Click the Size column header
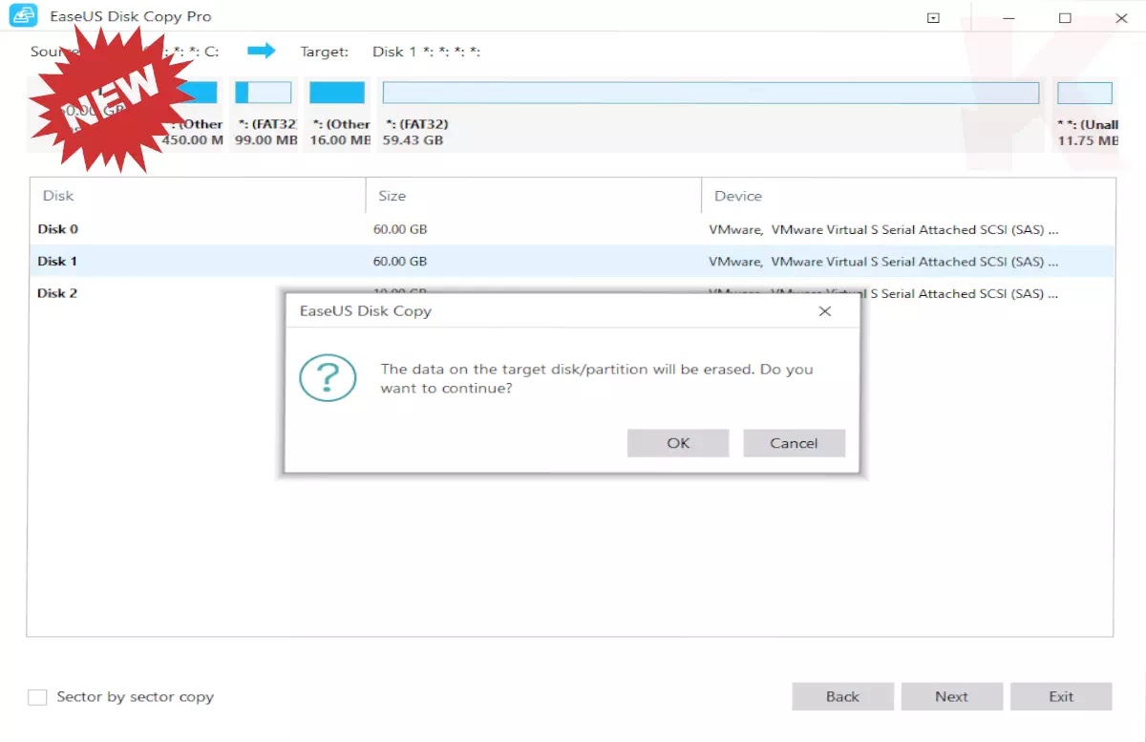This screenshot has height=742, width=1146. pos(534,196)
